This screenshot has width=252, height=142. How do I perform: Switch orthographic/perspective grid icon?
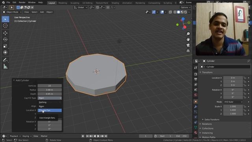[188, 51]
